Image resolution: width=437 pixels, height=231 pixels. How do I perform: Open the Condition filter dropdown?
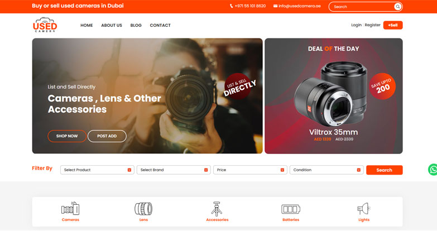point(326,170)
